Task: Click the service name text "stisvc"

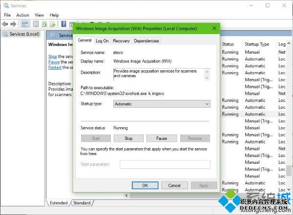Action: pos(118,53)
